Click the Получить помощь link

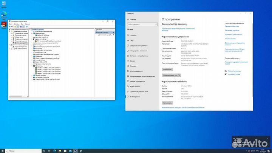[234, 71]
